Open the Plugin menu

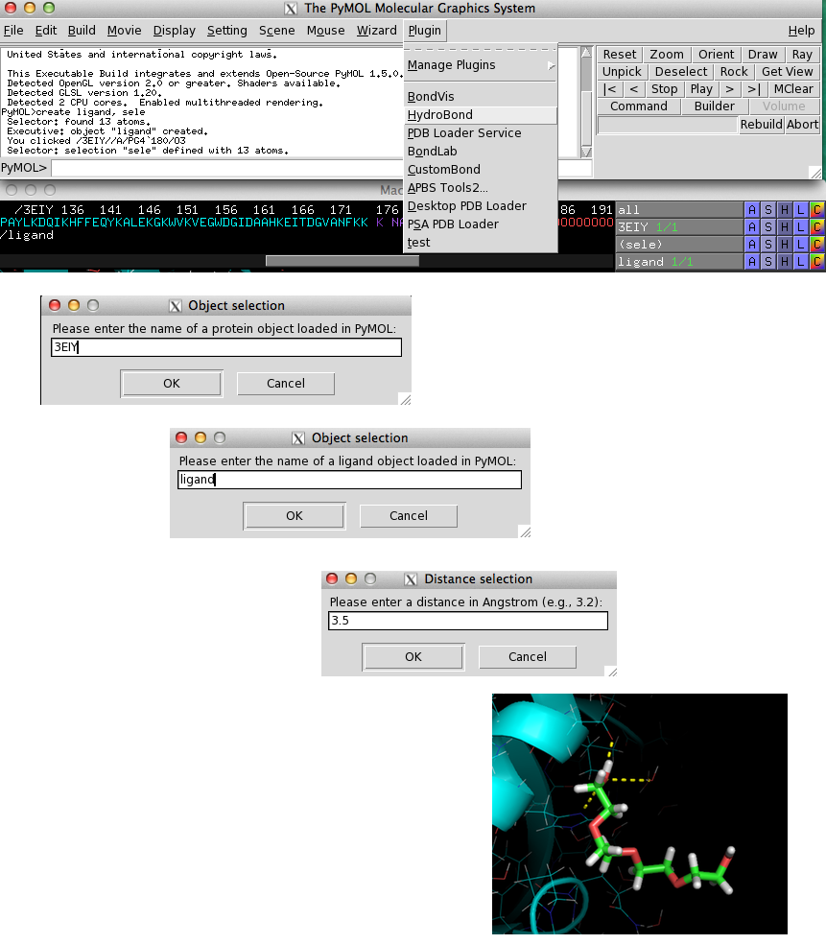[x=424, y=30]
